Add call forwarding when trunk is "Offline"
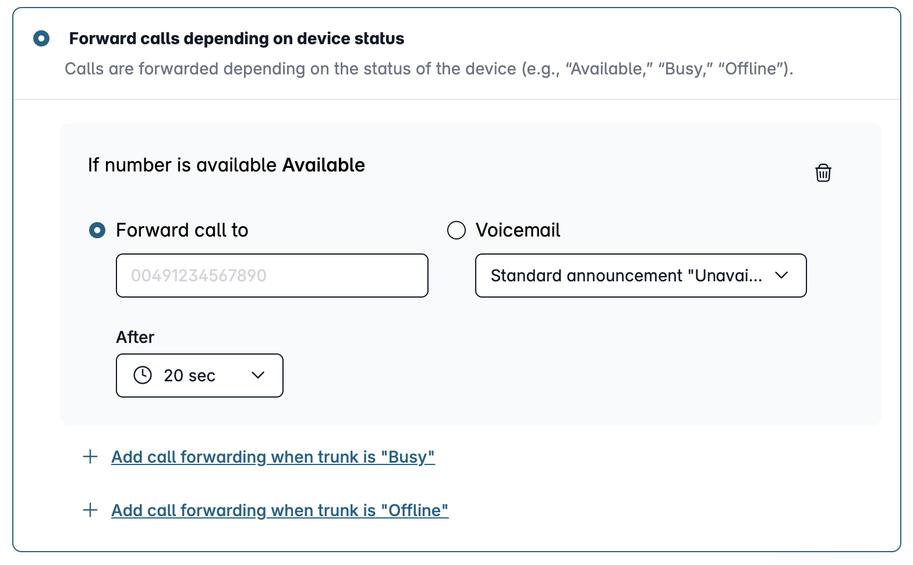The height and width of the screenshot is (565, 913). pos(280,510)
